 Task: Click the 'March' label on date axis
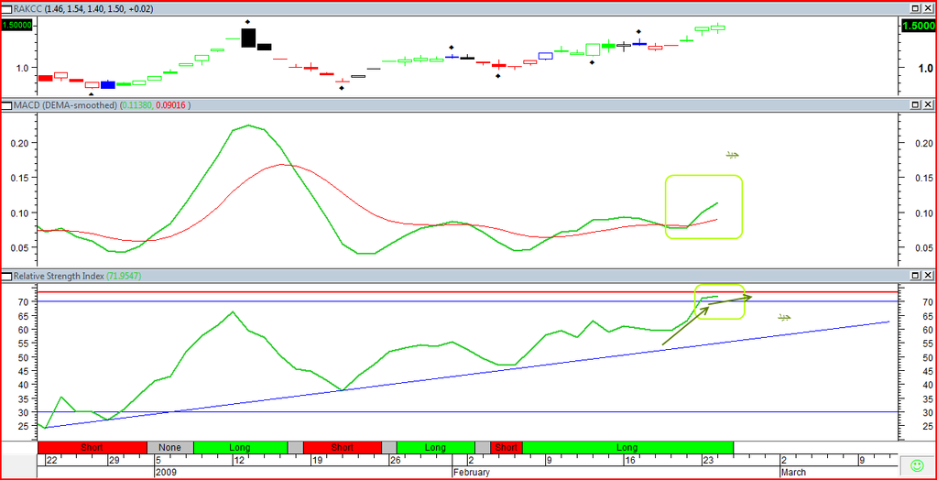795,473
